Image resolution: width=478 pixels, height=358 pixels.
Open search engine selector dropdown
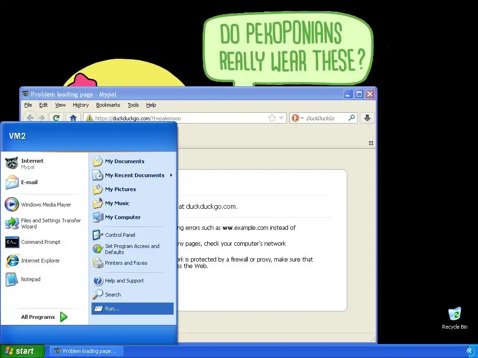point(297,118)
